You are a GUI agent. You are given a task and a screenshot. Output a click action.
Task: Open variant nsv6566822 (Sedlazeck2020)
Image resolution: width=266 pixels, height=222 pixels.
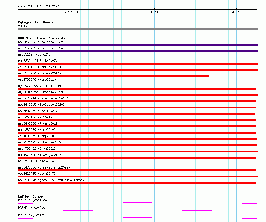(41, 42)
